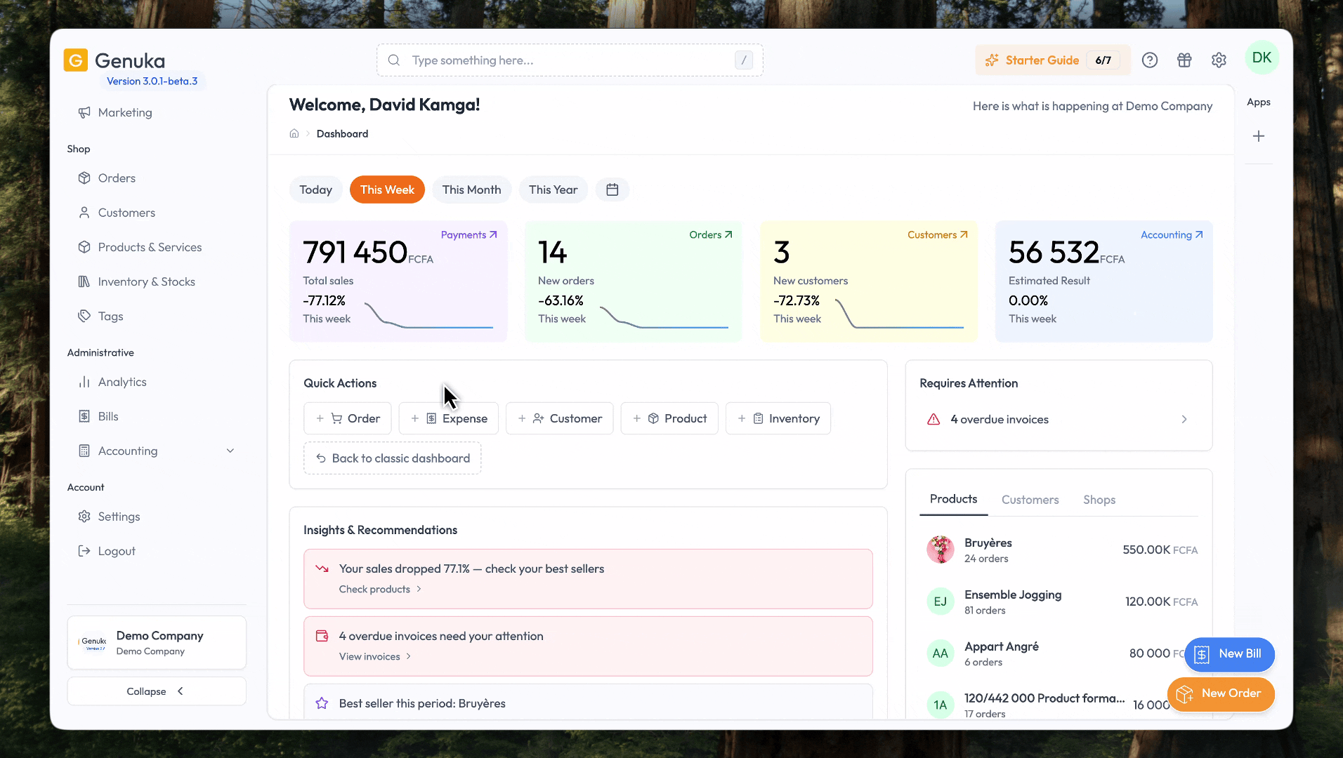Image resolution: width=1343 pixels, height=758 pixels.
Task: Click the best seller star icon
Action: pyautogui.click(x=322, y=703)
